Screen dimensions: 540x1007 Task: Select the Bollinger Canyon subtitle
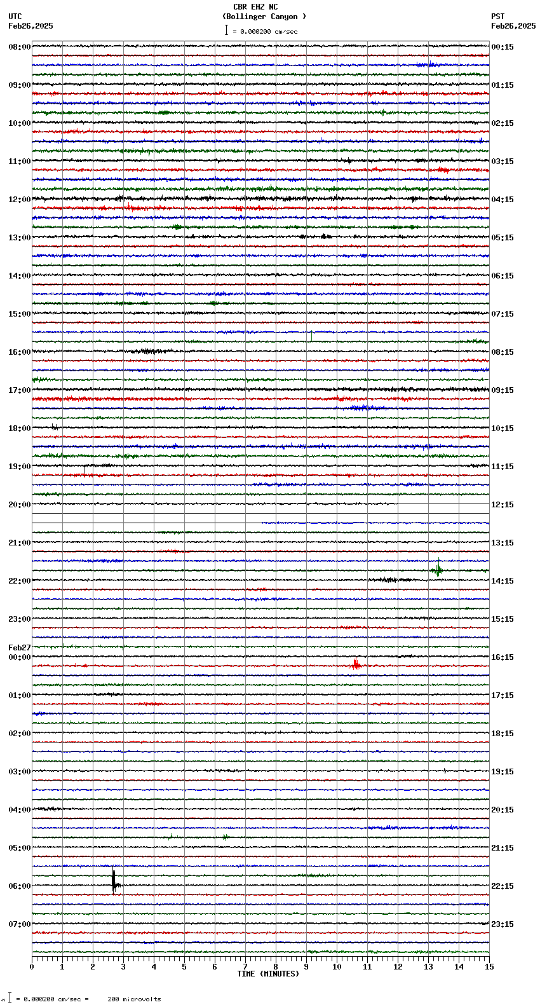pos(264,17)
